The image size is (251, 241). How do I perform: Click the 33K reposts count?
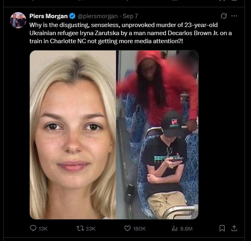(x=90, y=228)
